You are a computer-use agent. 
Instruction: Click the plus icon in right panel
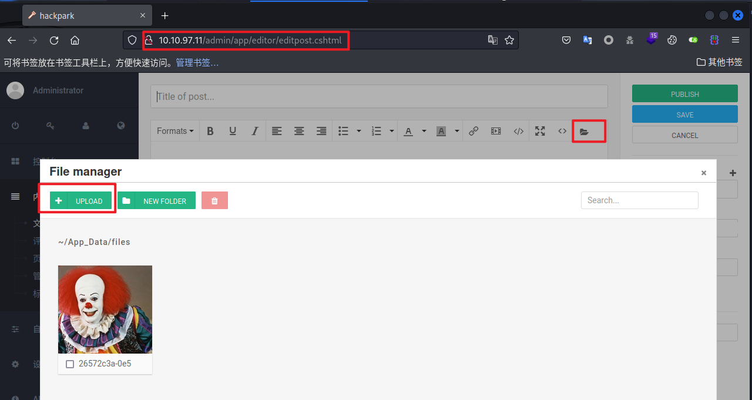(733, 173)
